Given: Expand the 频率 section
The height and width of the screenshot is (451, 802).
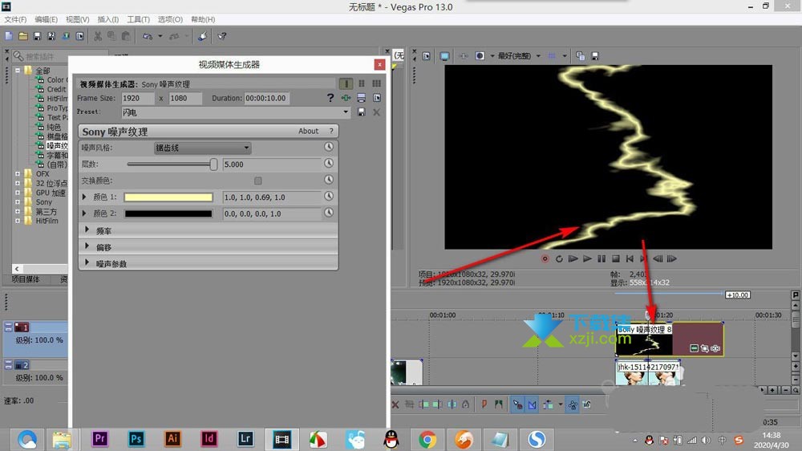Looking at the screenshot, I should coord(87,230).
